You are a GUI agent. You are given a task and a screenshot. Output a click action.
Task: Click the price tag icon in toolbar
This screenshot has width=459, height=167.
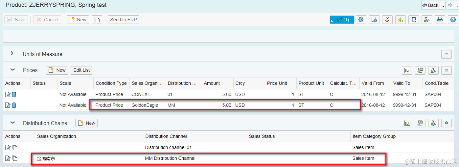[x=387, y=20]
